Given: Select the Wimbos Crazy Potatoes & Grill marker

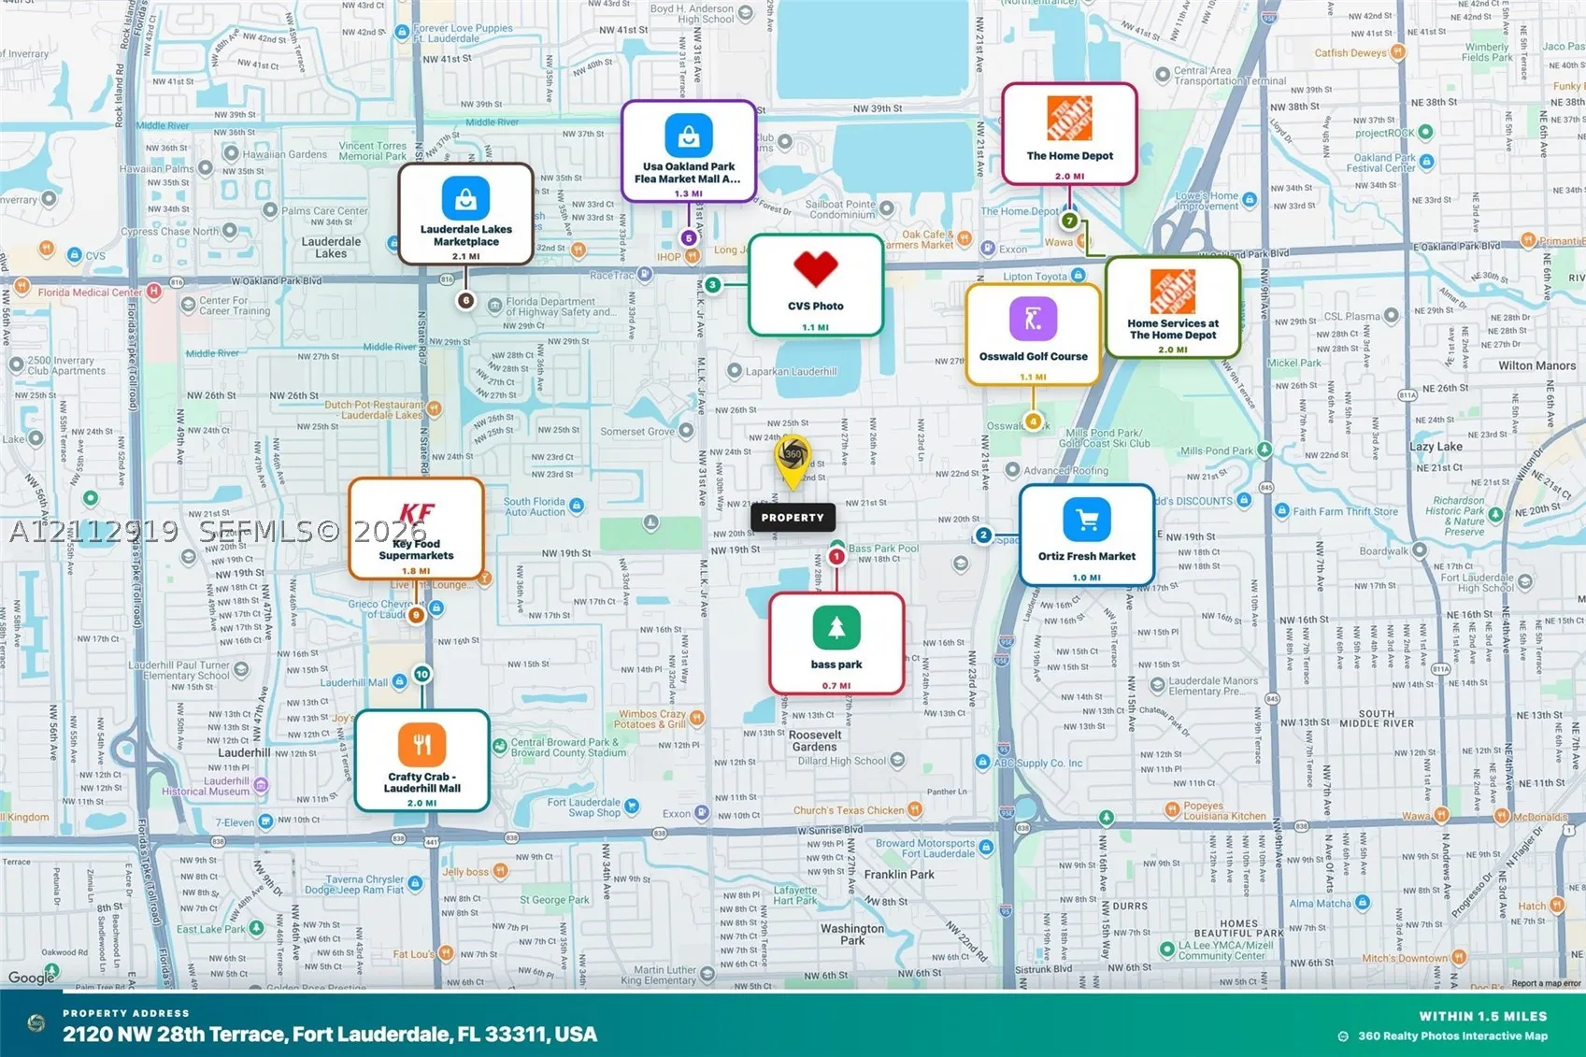Looking at the screenshot, I should (697, 718).
